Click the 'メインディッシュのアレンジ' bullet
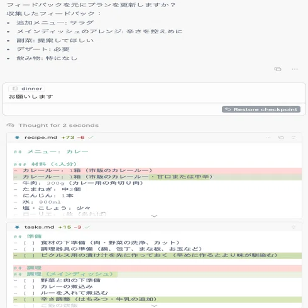308x308 pixels. coord(99,31)
